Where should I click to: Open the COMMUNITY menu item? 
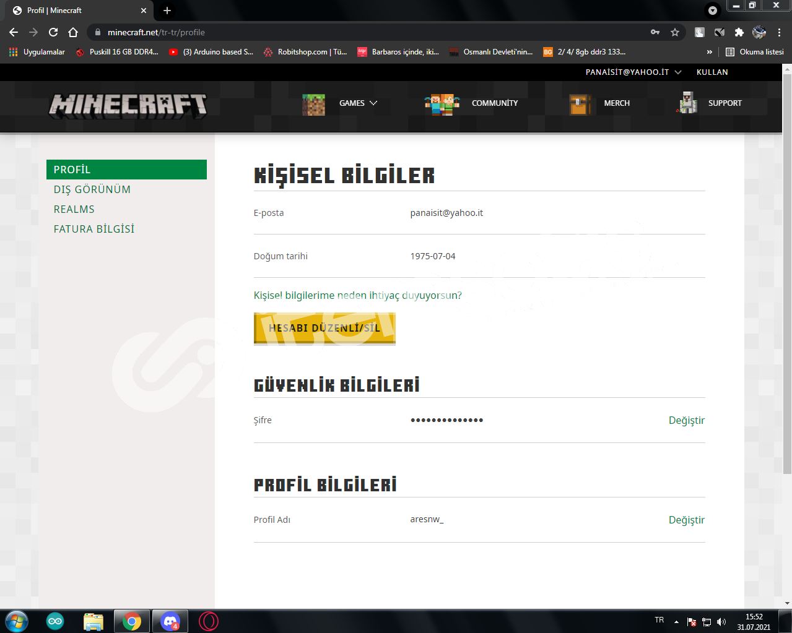(x=495, y=103)
